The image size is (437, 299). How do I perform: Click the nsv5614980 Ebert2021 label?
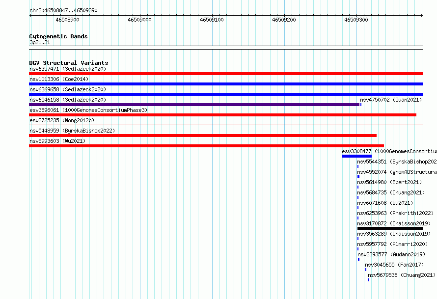pos(389,182)
